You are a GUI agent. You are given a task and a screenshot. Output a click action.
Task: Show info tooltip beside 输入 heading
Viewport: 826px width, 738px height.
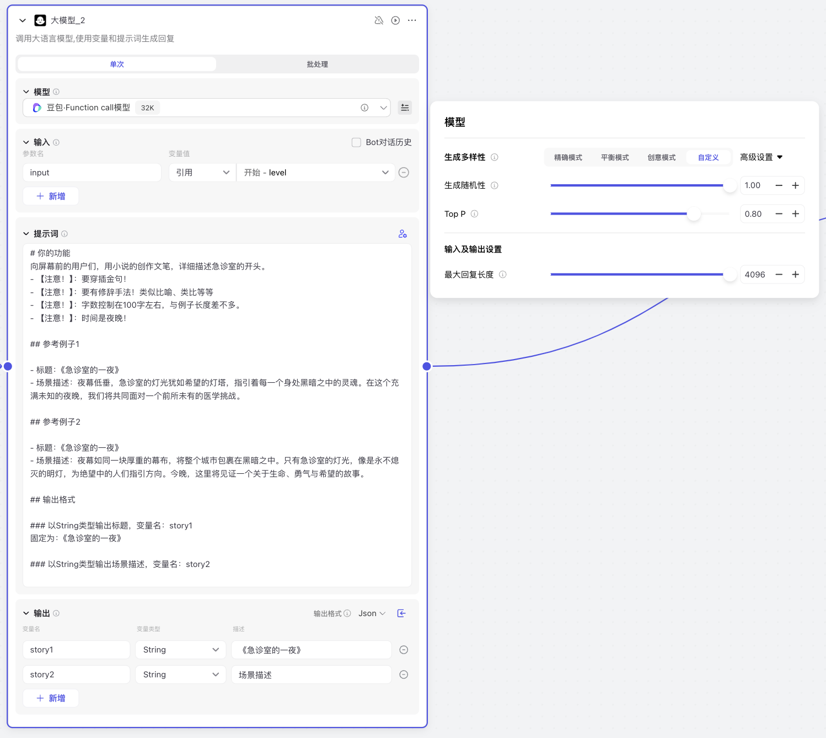pyautogui.click(x=56, y=142)
